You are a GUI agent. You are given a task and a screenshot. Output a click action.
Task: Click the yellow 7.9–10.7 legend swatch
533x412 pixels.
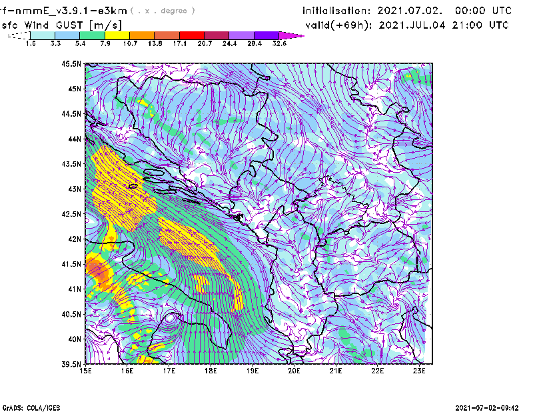tap(117, 35)
